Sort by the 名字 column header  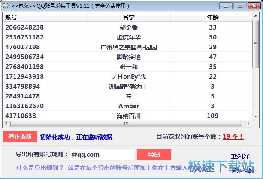(x=129, y=17)
